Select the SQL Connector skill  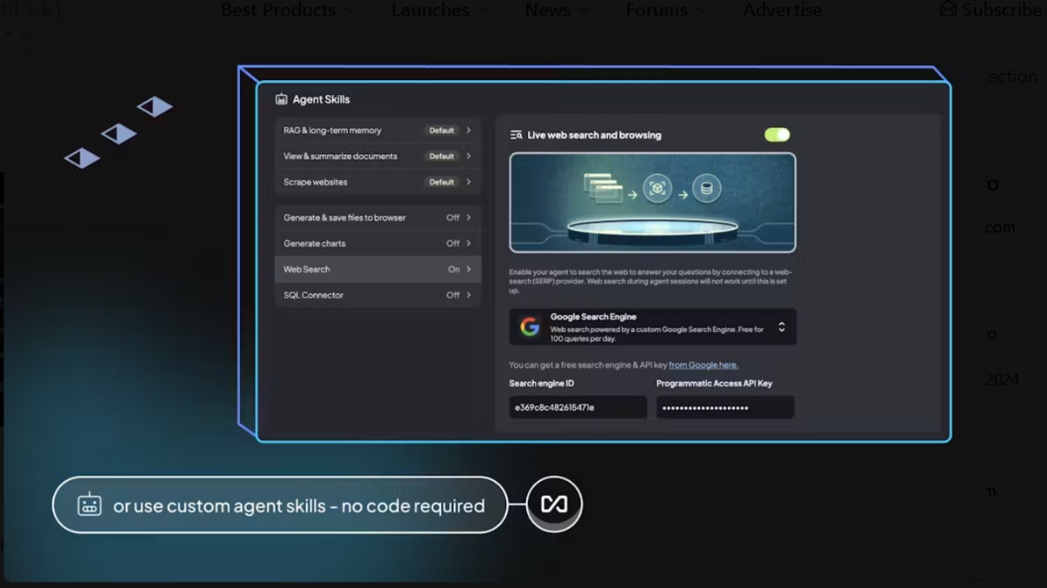(377, 295)
